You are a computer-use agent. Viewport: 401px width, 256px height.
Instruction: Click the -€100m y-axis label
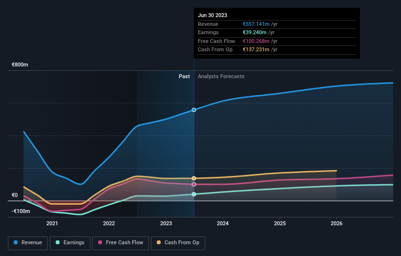click(21, 211)
